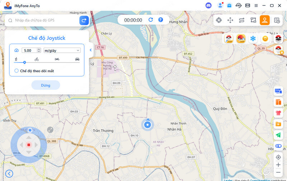Open the history records icon in toolbar
The height and width of the screenshot is (181, 287).
coord(277,20)
